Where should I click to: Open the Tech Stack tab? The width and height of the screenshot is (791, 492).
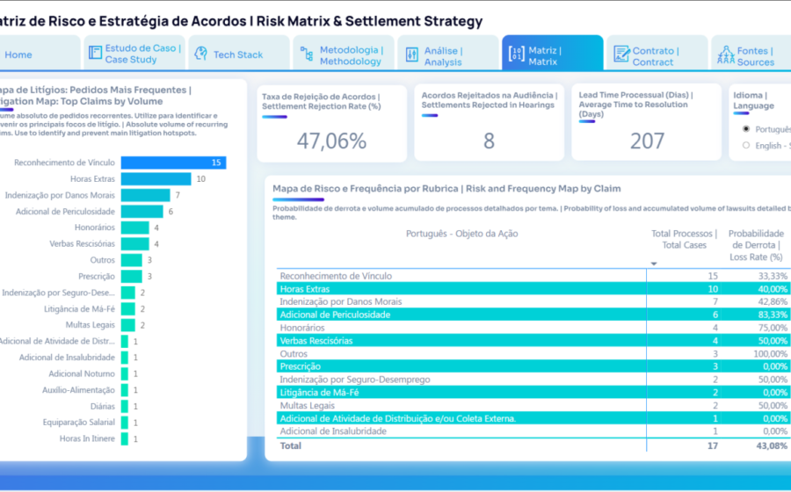coord(239,53)
